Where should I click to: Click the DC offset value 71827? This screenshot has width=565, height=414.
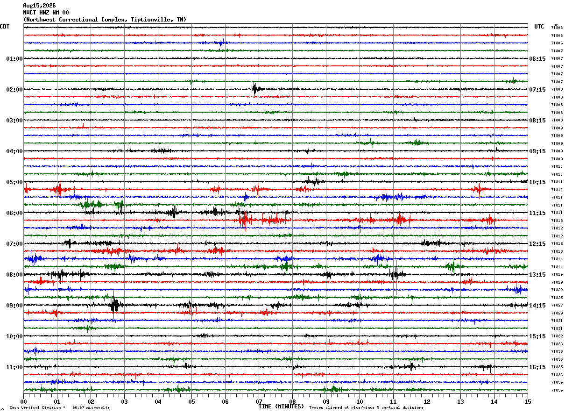[x=557, y=306]
